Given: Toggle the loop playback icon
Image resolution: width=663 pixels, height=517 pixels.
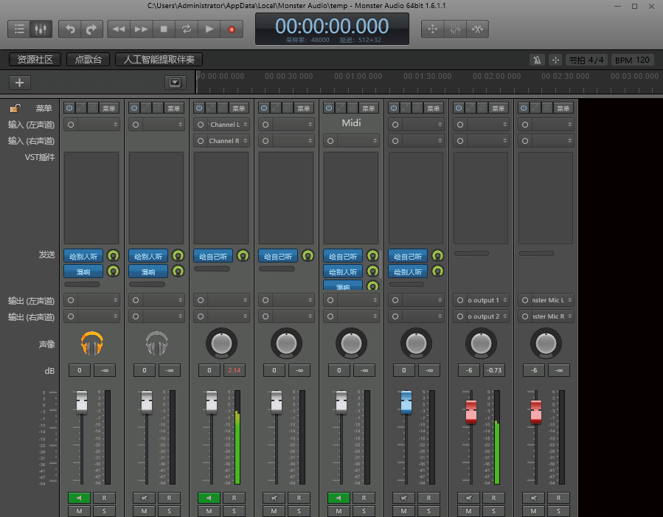Looking at the screenshot, I should 187,30.
